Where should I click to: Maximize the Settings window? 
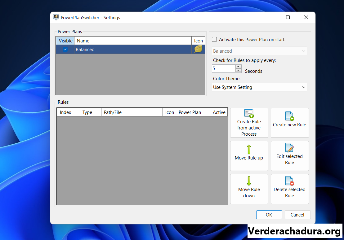point(288,17)
